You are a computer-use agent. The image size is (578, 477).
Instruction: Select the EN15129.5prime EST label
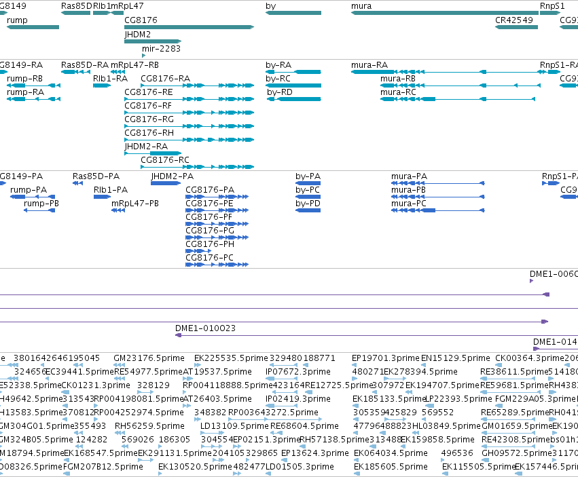click(x=456, y=358)
